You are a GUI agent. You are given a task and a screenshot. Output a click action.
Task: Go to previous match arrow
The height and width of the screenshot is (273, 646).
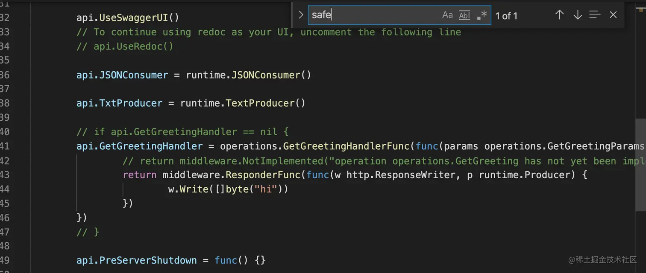point(559,15)
